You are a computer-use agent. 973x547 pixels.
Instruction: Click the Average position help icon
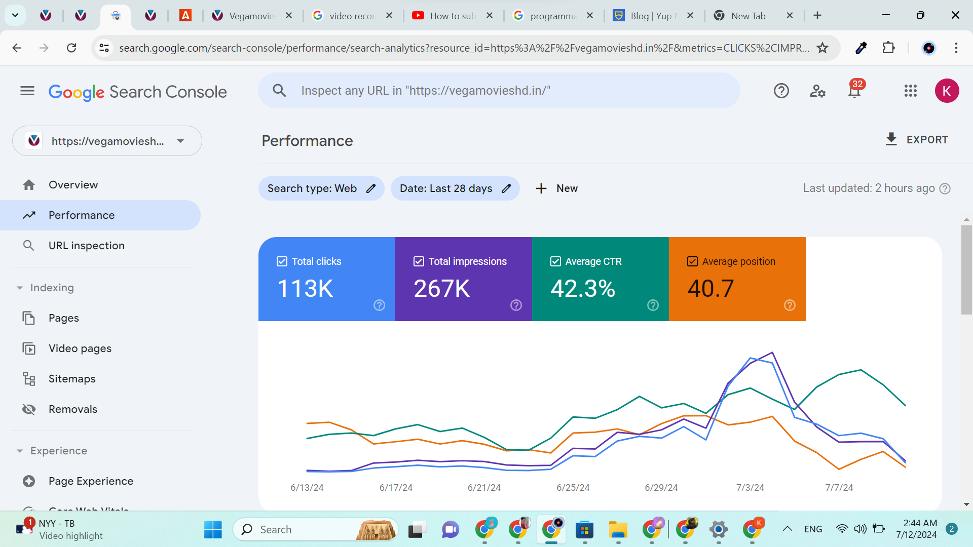click(790, 305)
